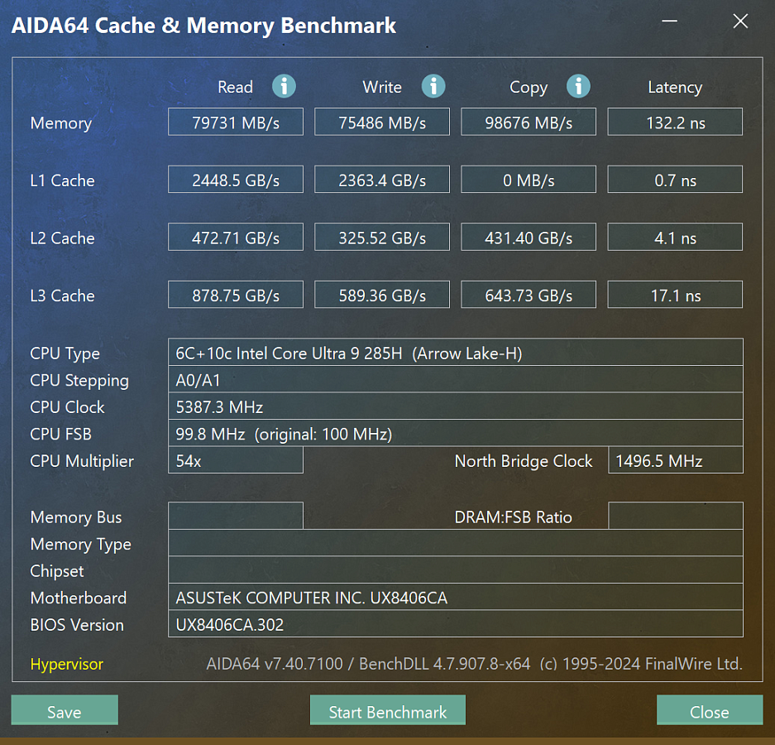775x745 pixels.
Task: Select the L3 Cache write value 589.36 GB/s
Action: point(382,295)
